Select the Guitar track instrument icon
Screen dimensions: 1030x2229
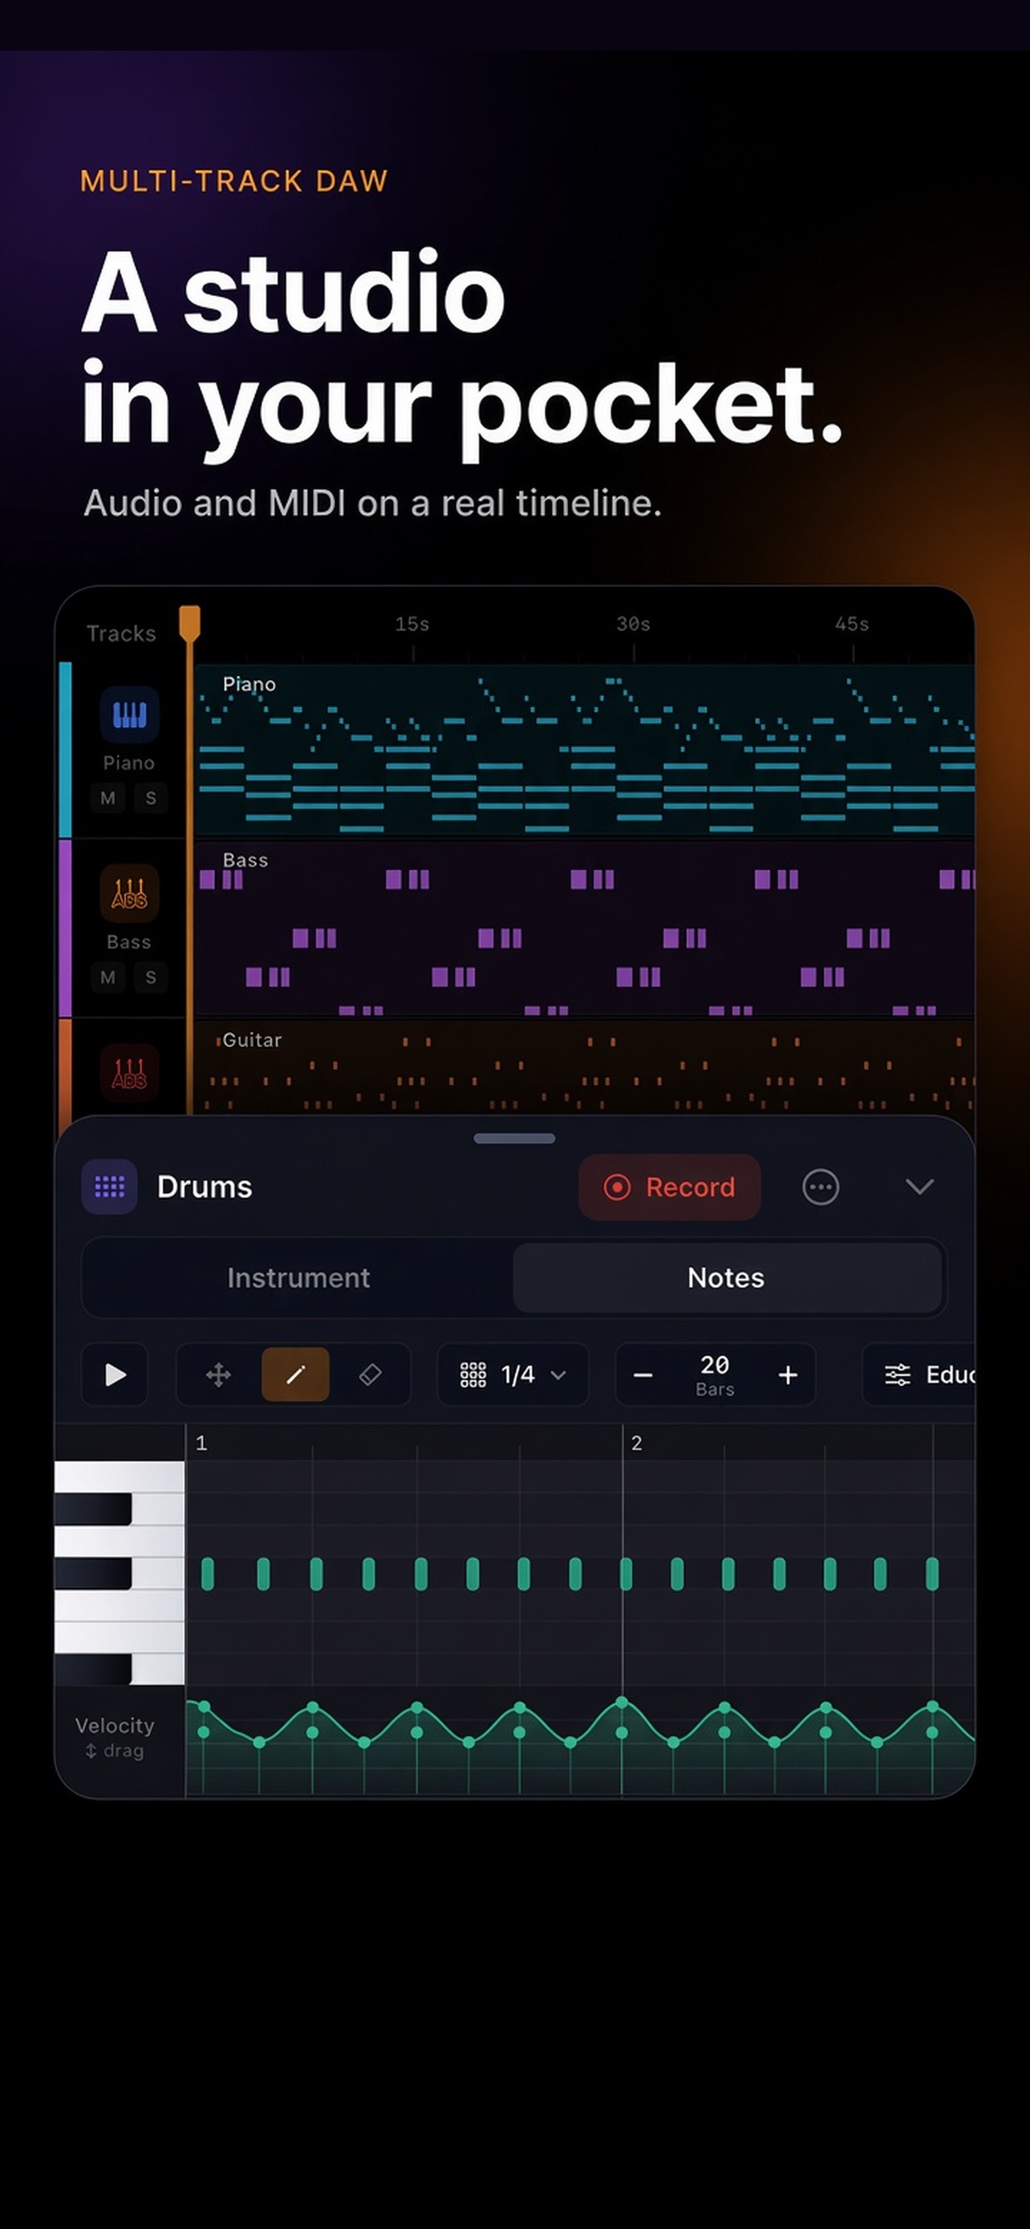[x=129, y=1073]
